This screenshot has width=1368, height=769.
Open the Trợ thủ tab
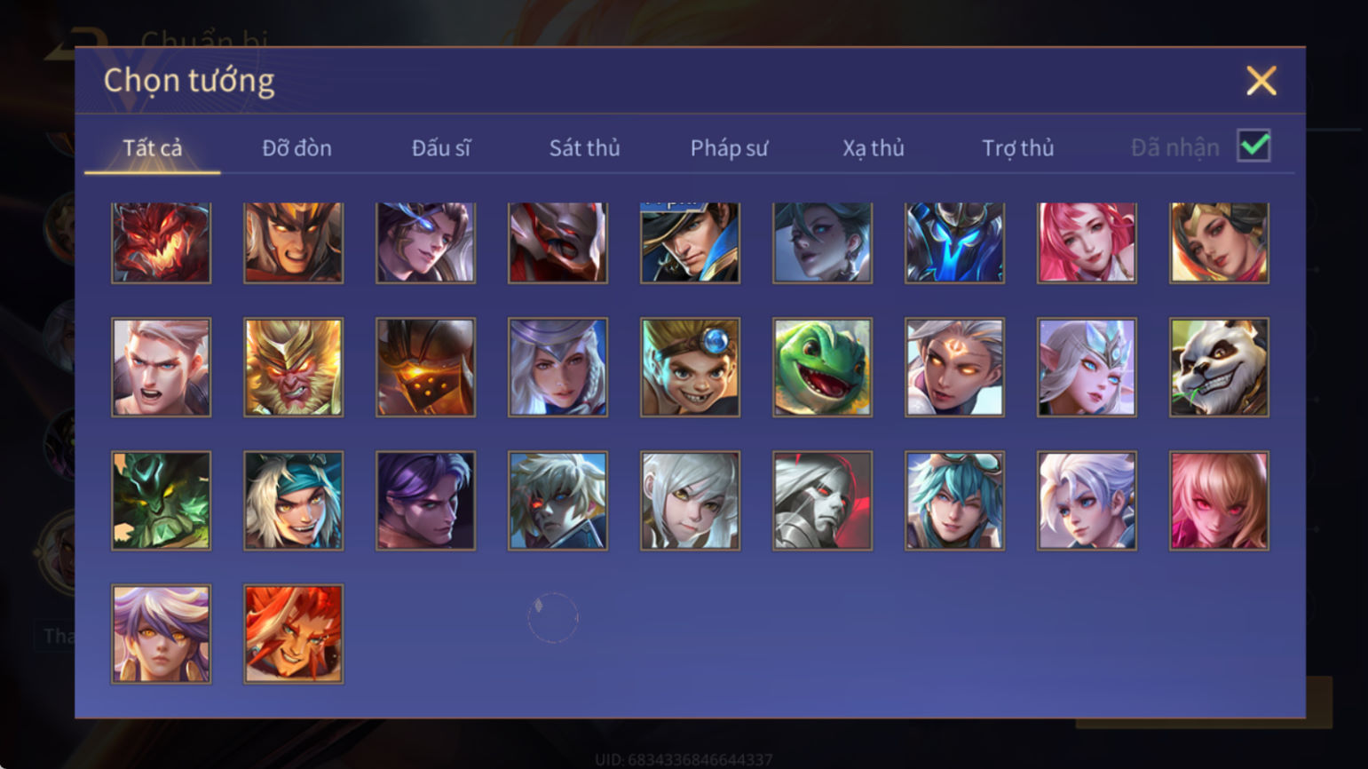click(x=1017, y=147)
